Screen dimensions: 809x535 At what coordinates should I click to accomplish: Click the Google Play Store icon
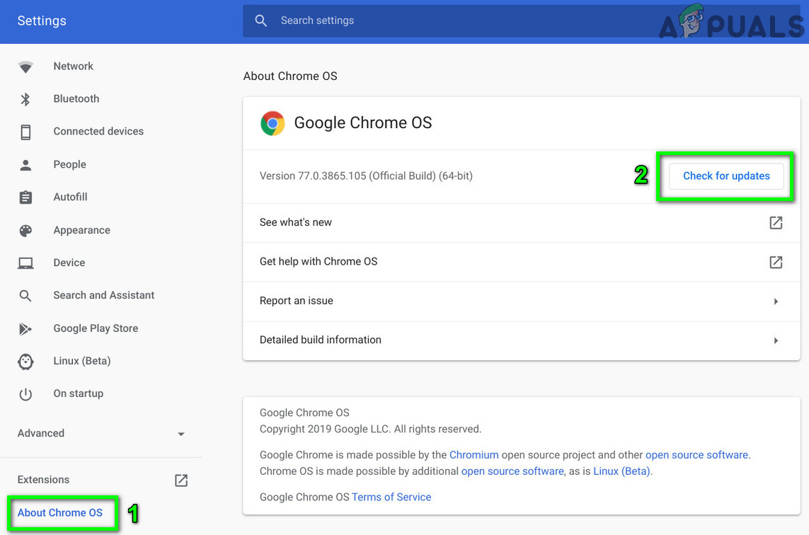tap(25, 328)
